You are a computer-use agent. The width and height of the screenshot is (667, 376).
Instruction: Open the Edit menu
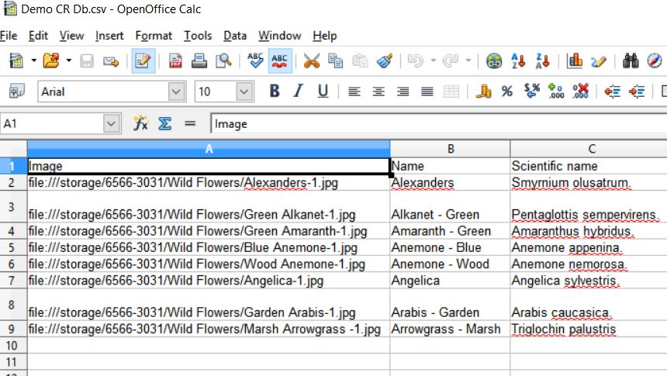(x=38, y=36)
